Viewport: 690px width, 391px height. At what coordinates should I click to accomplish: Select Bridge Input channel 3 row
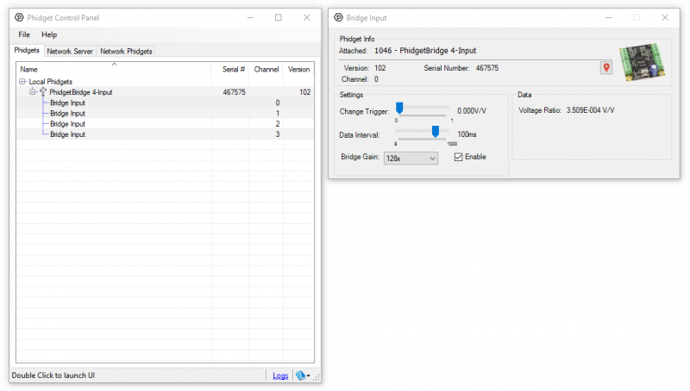pos(165,134)
